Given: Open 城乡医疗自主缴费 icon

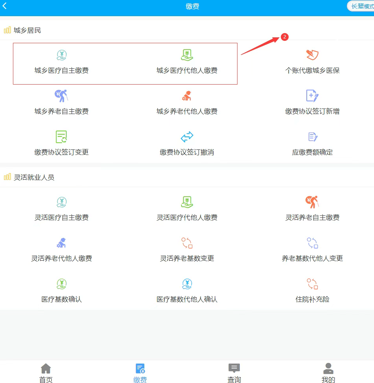Looking at the screenshot, I should click(x=62, y=55).
